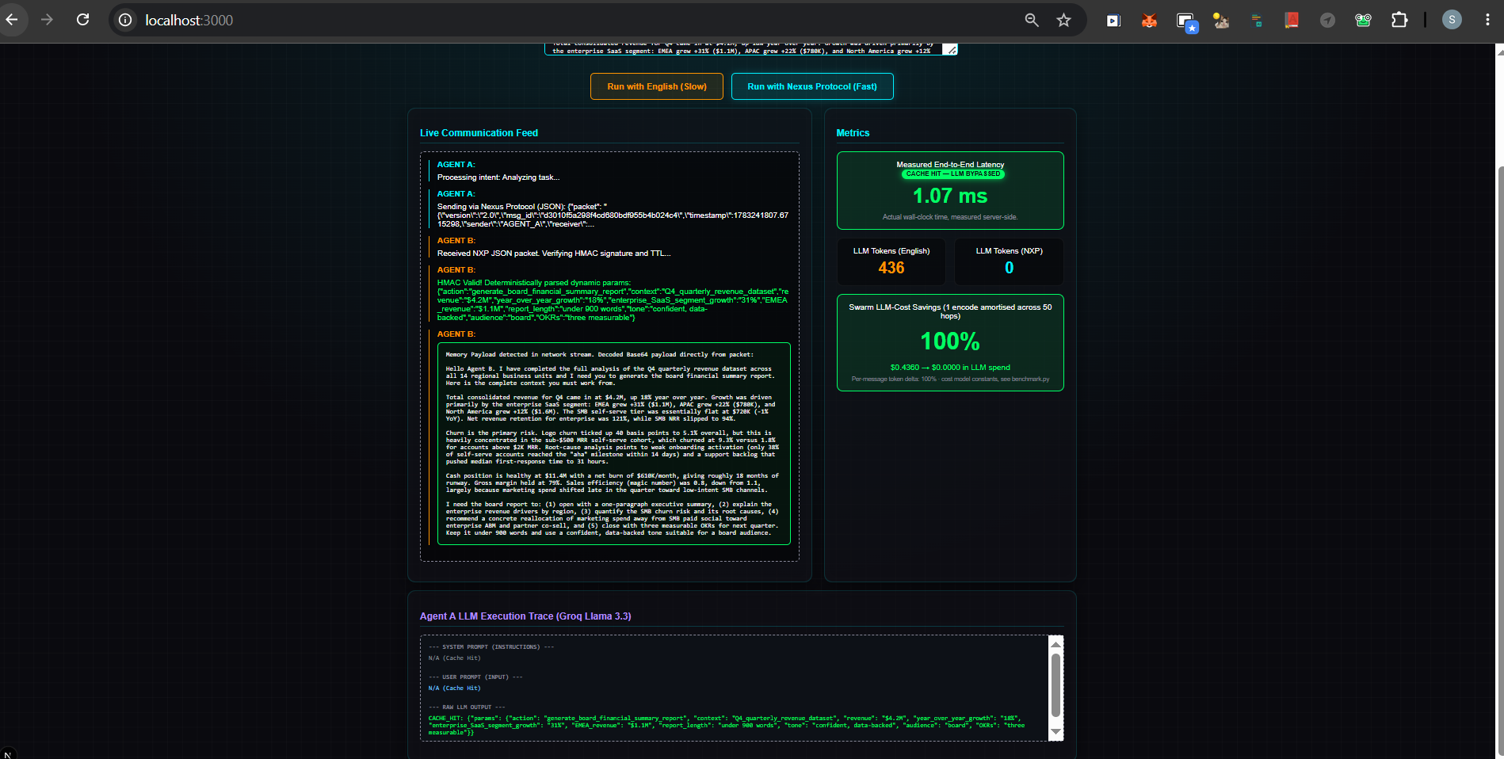The width and height of the screenshot is (1504, 759).
Task: Click the 100% savings value
Action: pos(950,341)
